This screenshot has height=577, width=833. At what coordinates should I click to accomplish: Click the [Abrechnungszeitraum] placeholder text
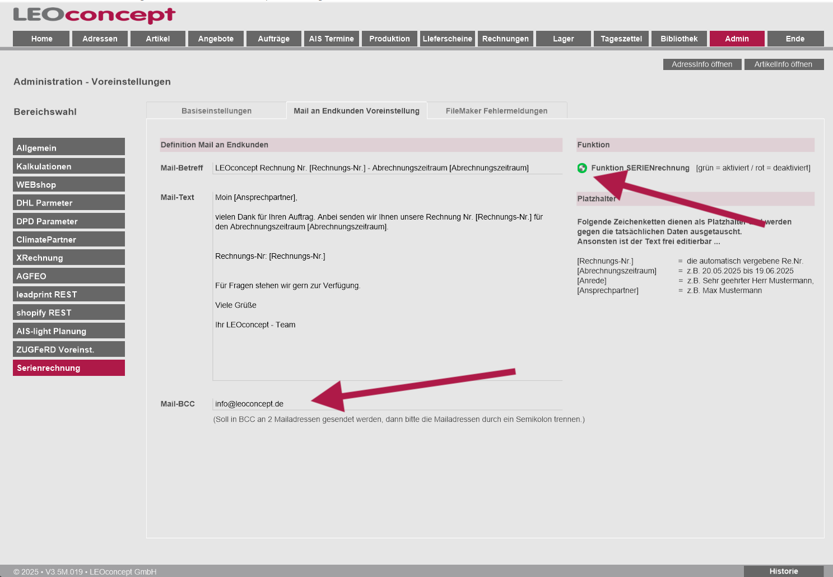pos(617,271)
